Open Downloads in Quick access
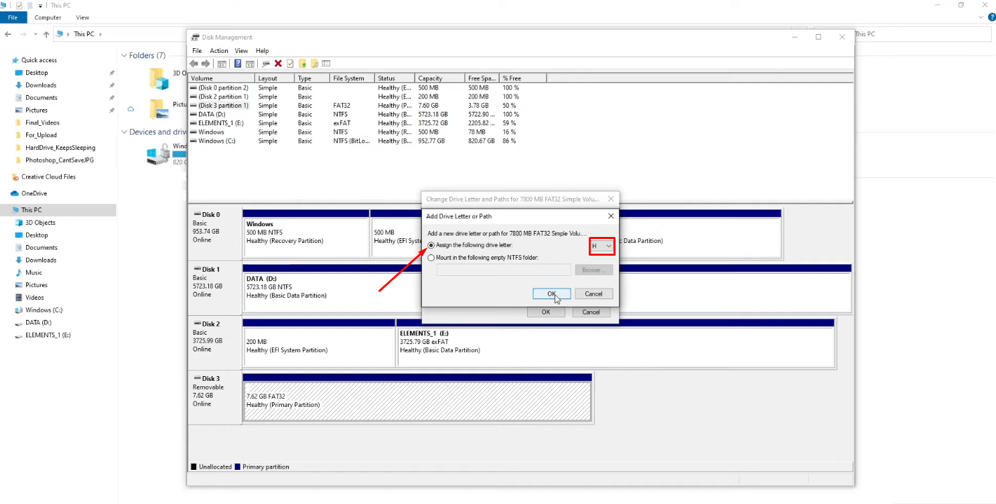The width and height of the screenshot is (996, 504). (x=41, y=85)
